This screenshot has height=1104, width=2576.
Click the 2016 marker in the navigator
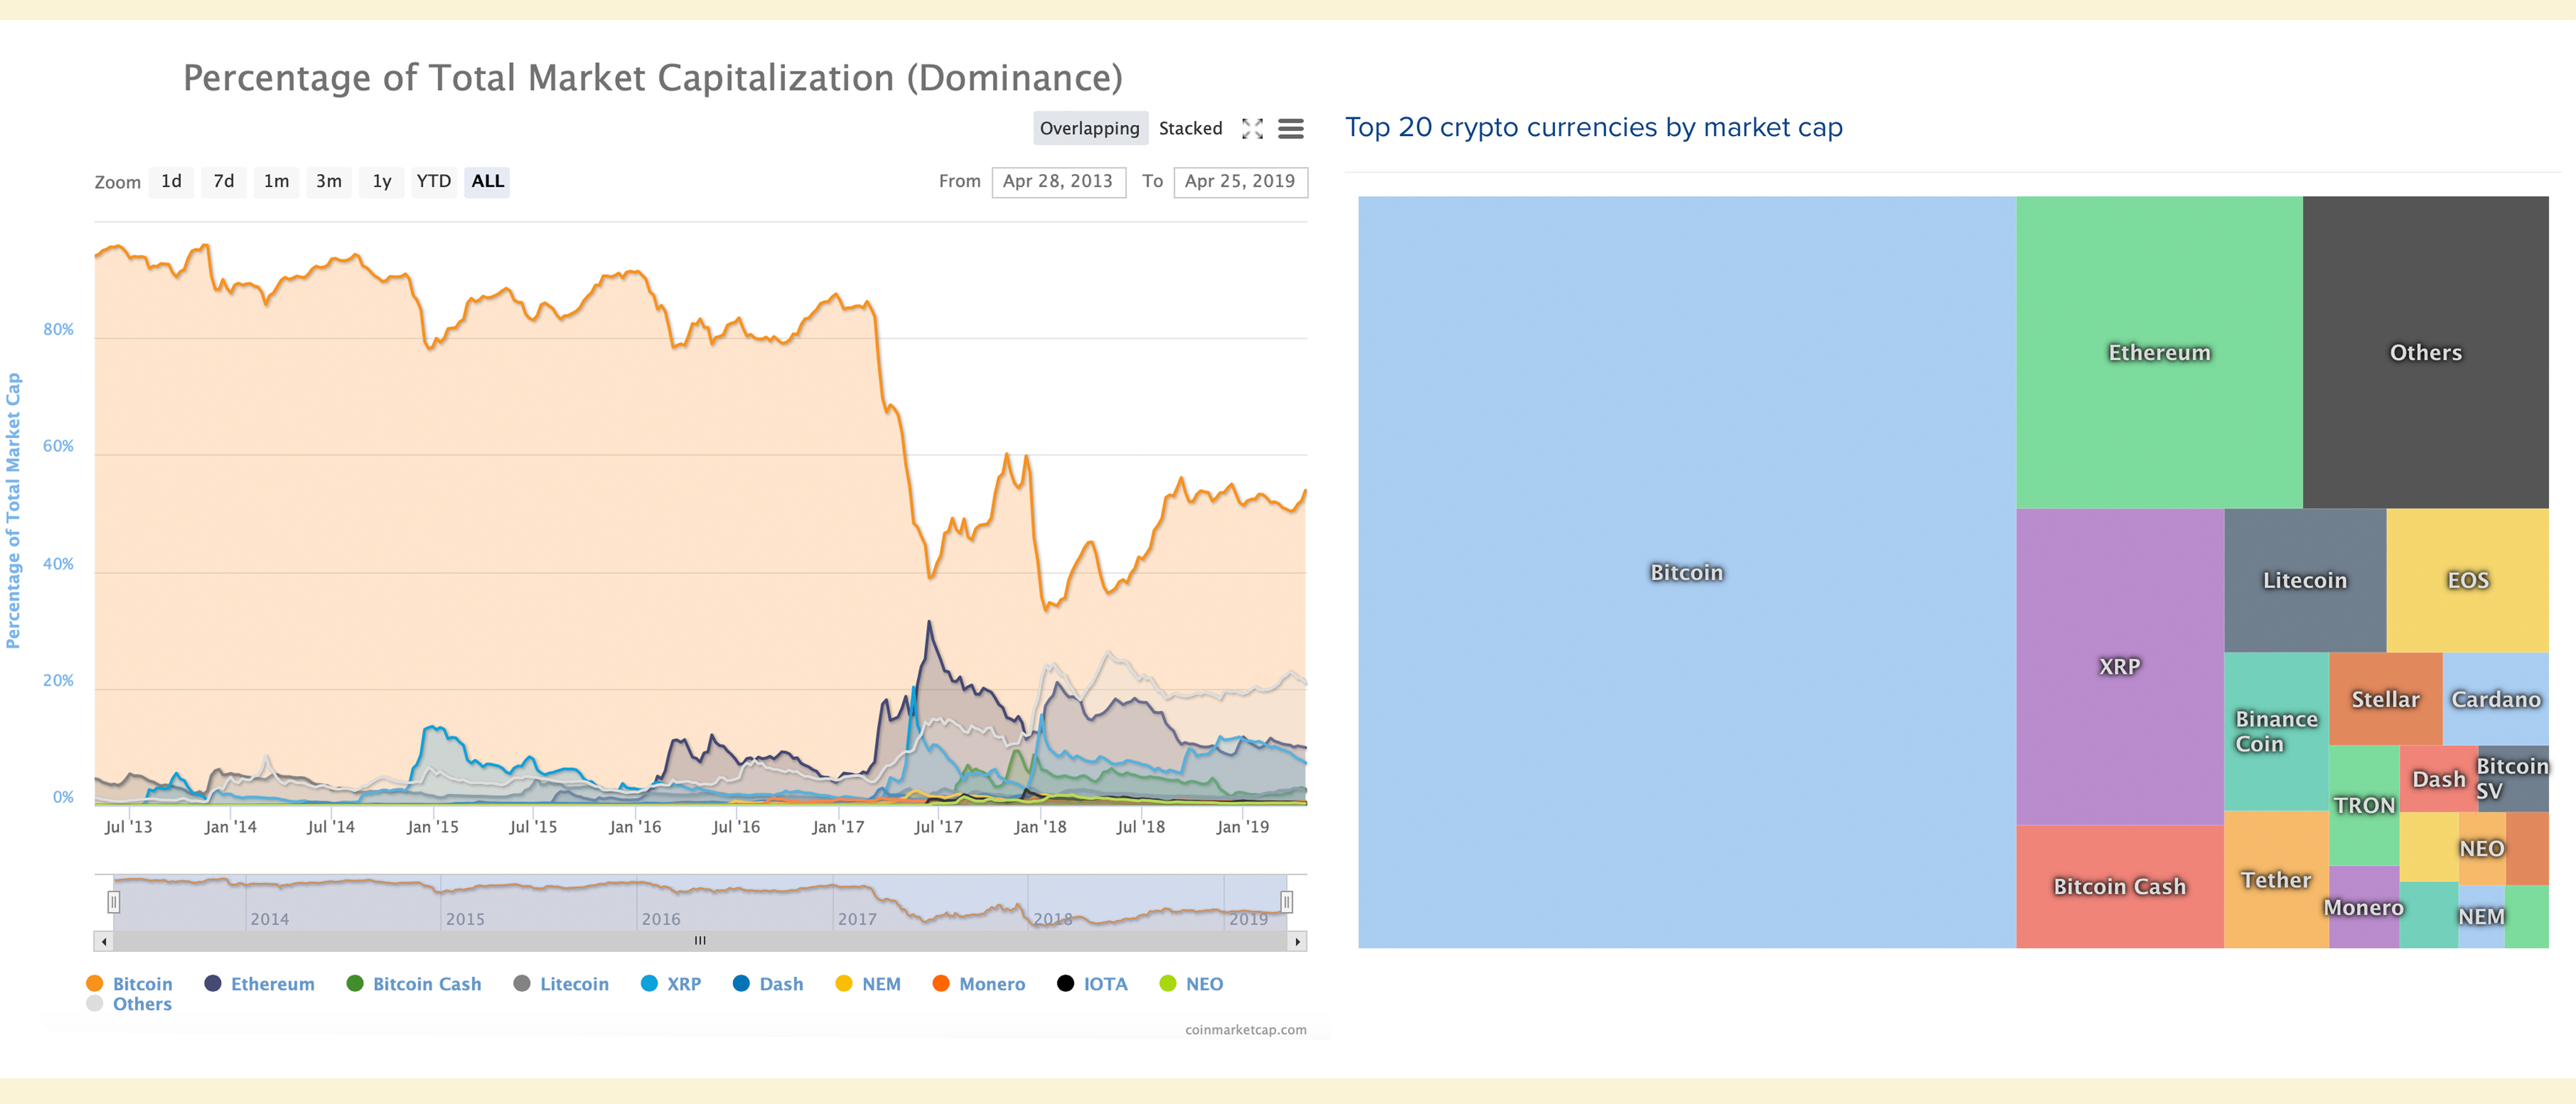[x=661, y=919]
